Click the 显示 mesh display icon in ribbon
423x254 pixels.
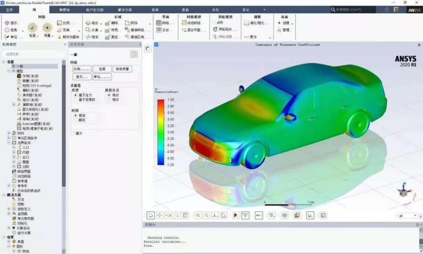point(7,23)
